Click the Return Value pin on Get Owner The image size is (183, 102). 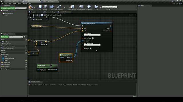coord(56,70)
